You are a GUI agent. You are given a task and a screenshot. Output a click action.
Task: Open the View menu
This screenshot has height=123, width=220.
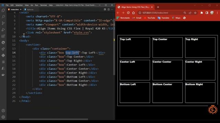point(27,5)
